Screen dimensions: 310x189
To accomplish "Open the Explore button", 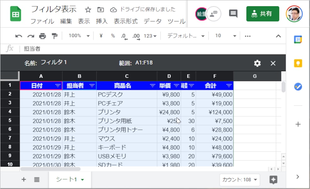I will pos(273,180).
